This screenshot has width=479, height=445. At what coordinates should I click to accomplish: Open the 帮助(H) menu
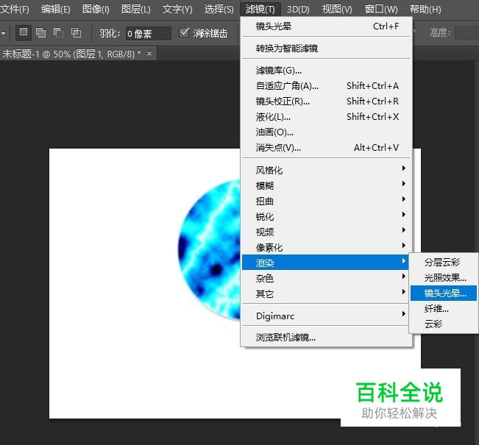tap(425, 9)
